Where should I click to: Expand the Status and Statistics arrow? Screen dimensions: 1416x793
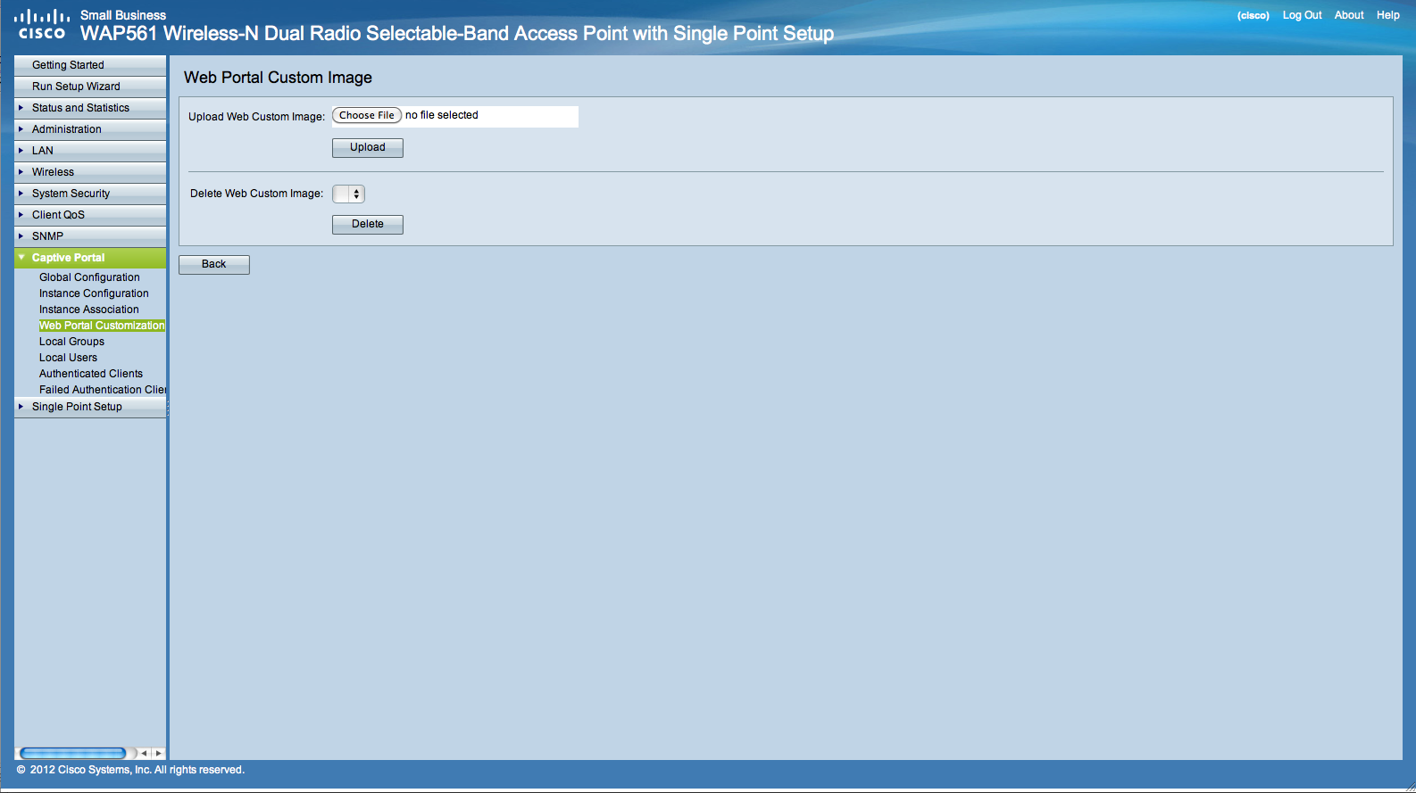click(21, 107)
